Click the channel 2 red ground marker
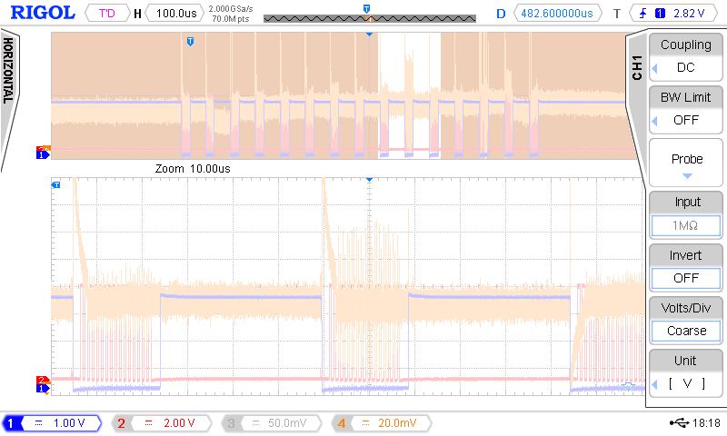This screenshot has height=436, width=727. [x=43, y=381]
